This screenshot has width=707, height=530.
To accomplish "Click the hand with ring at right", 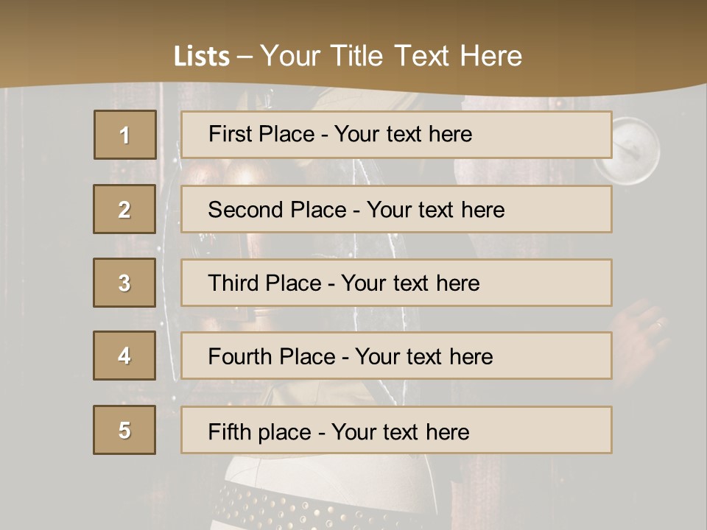I will point(641,331).
